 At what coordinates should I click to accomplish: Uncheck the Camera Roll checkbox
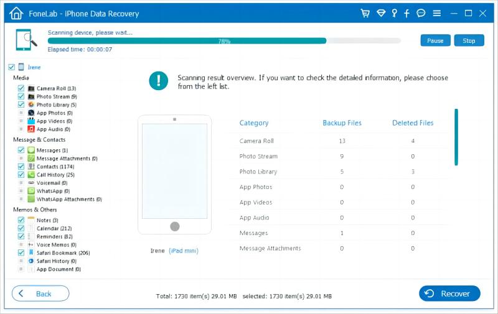pyautogui.click(x=21, y=89)
